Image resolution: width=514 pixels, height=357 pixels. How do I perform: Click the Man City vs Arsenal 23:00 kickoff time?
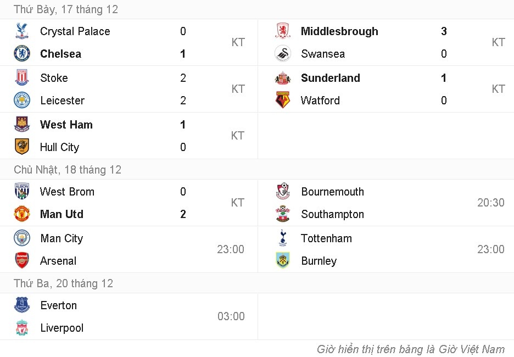pos(230,249)
